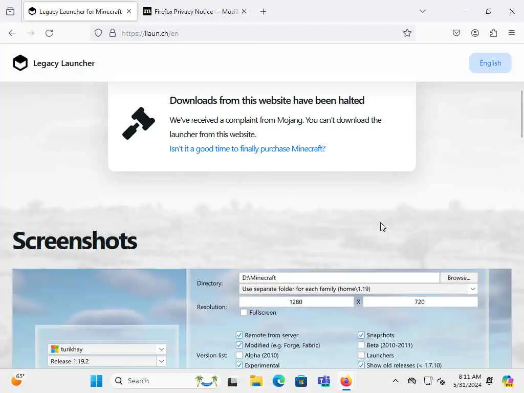This screenshot has height=393, width=524.
Task: Click List all tabs chevron
Action: click(423, 11)
